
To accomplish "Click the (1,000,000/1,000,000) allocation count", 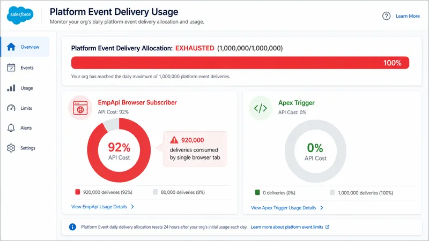I will click(250, 48).
